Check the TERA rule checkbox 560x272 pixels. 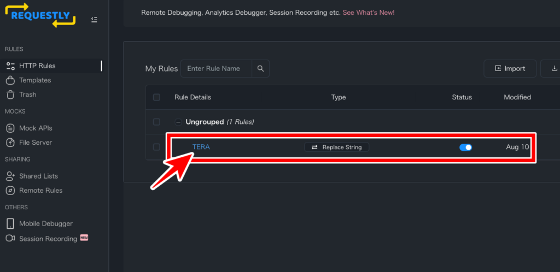click(156, 147)
